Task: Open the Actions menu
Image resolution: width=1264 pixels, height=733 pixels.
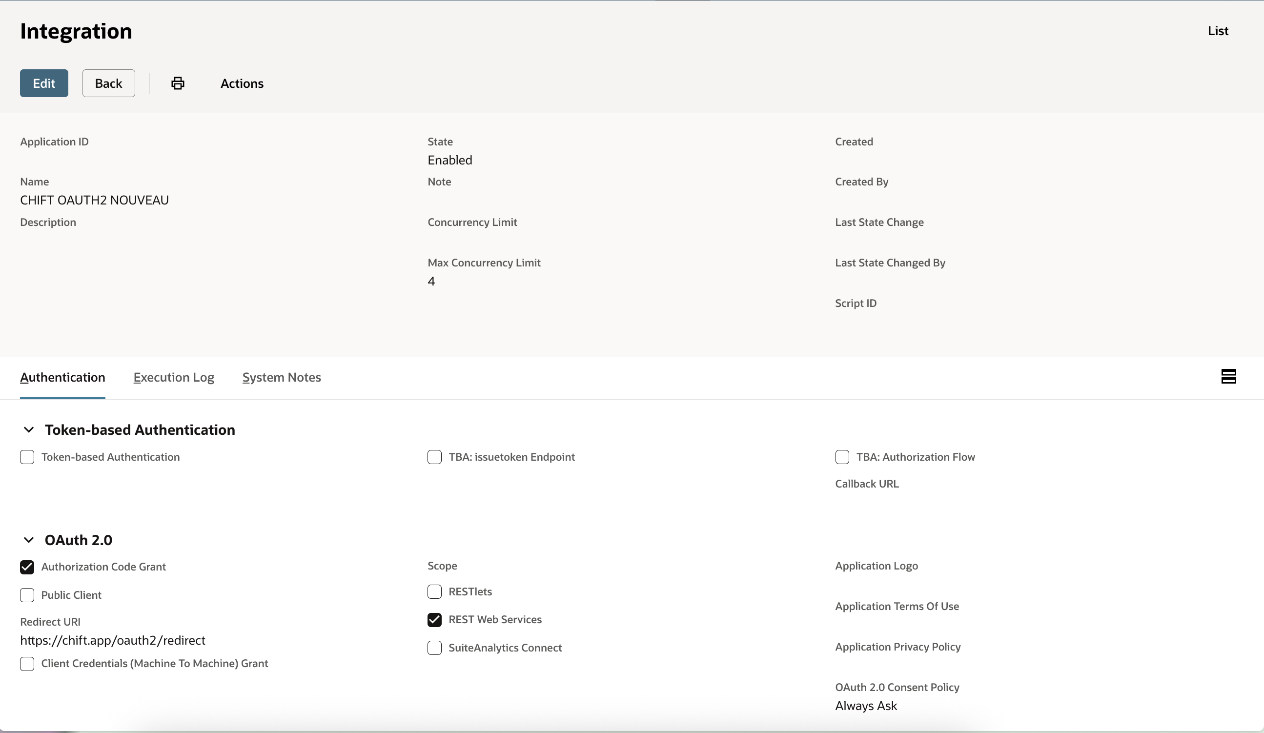Action: 242,83
